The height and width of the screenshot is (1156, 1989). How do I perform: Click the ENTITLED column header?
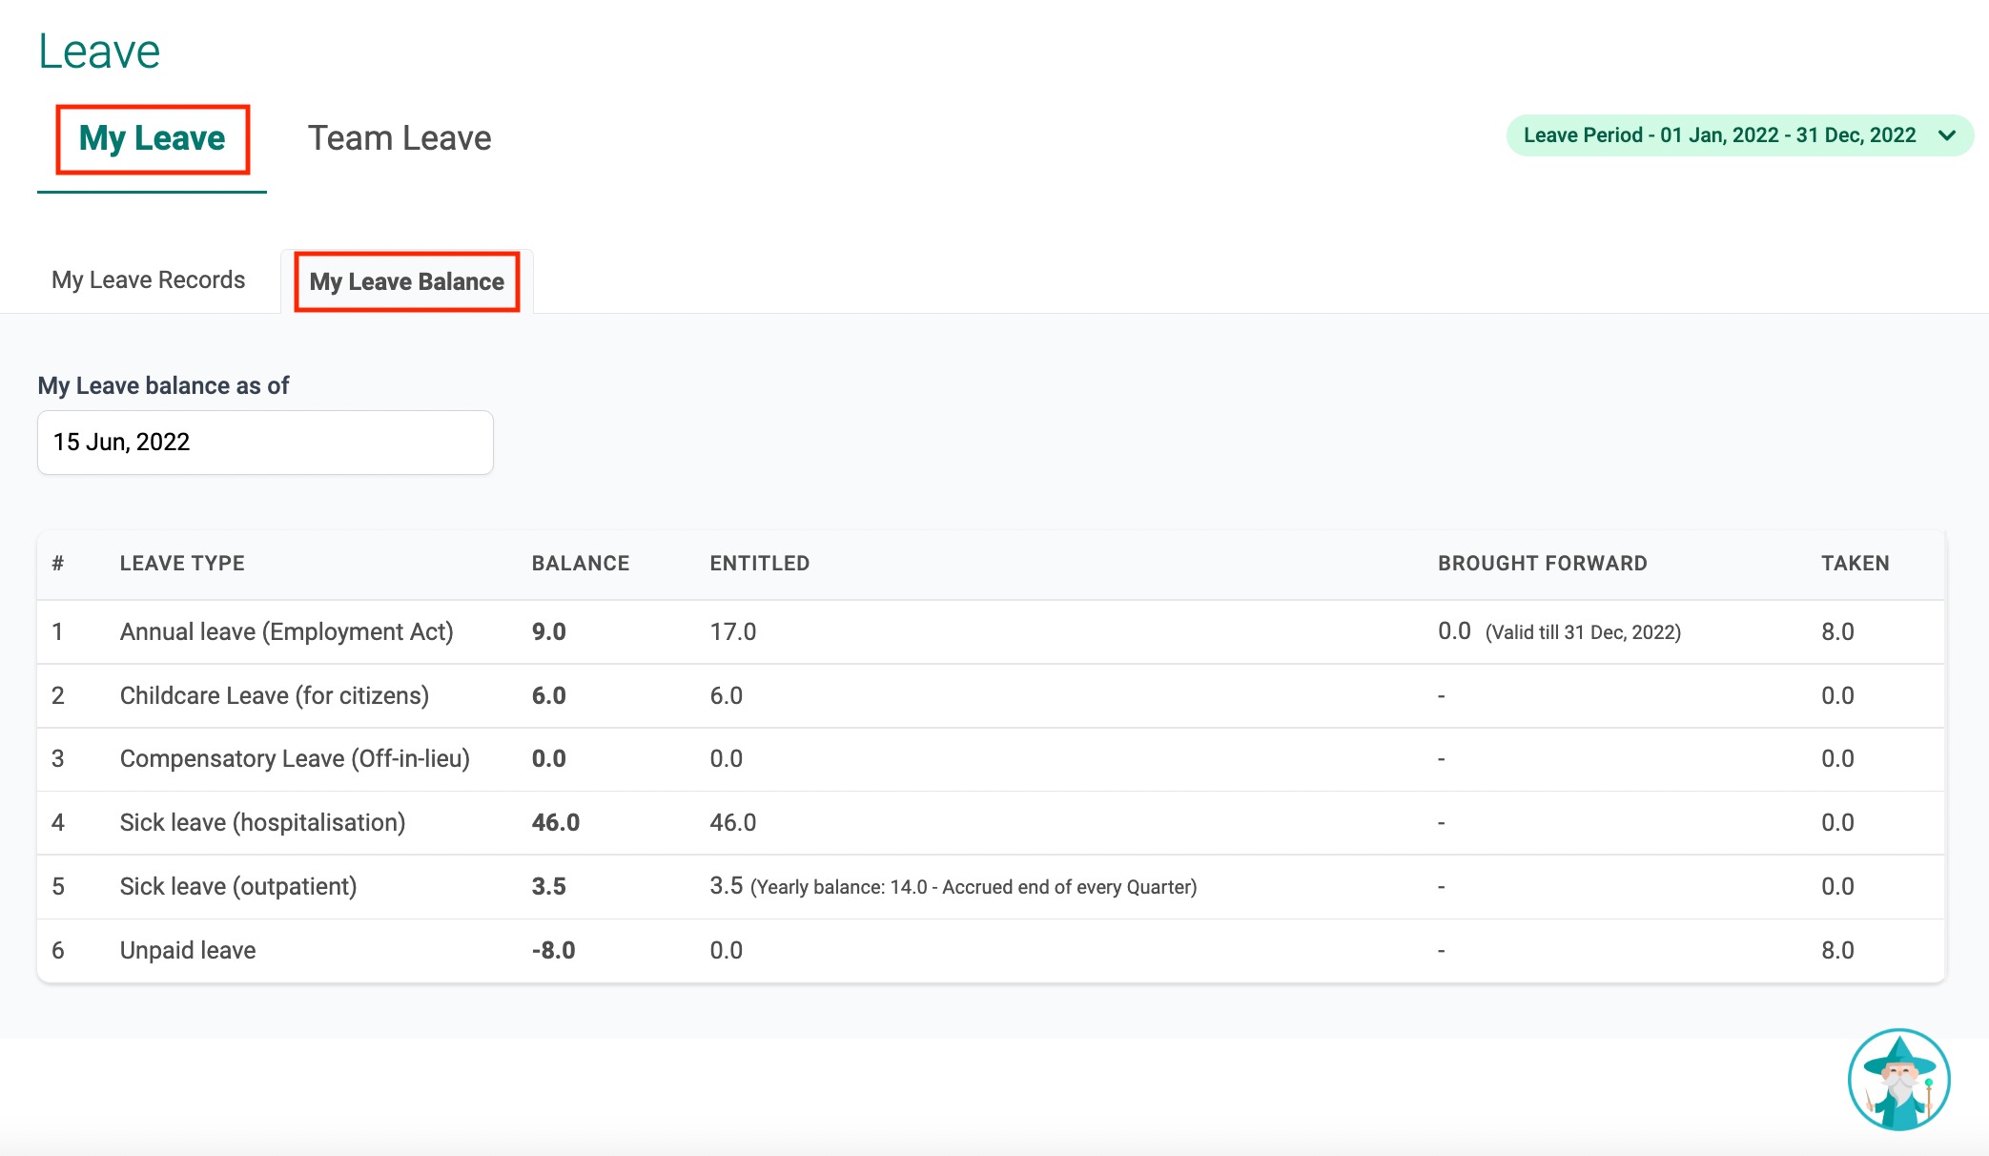[759, 563]
